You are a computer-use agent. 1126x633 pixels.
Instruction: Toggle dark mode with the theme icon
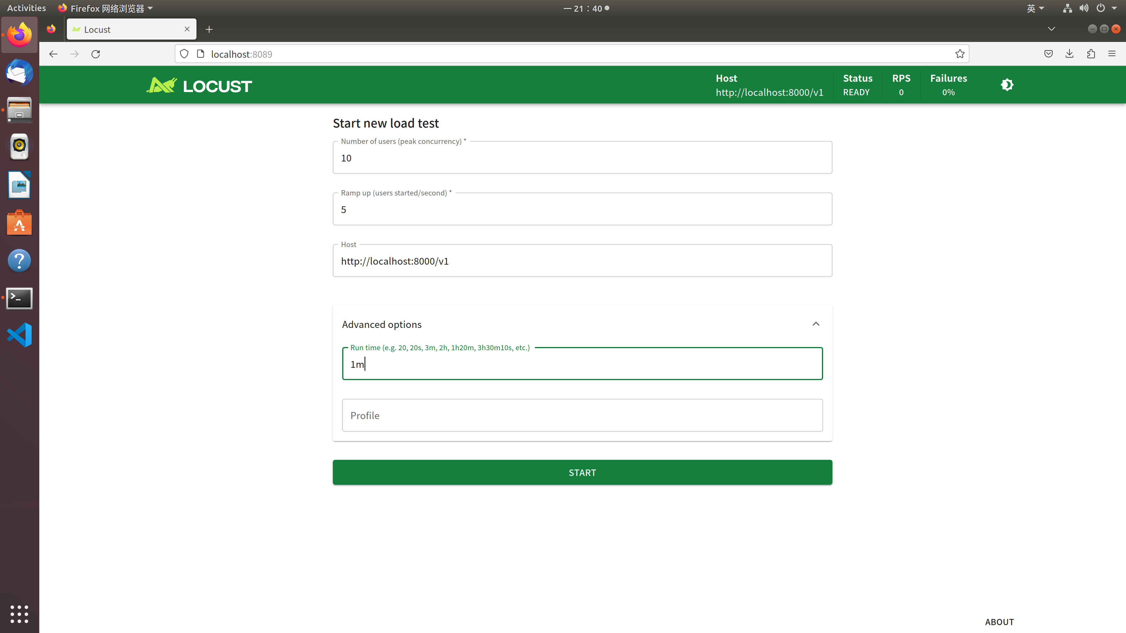coord(1007,85)
